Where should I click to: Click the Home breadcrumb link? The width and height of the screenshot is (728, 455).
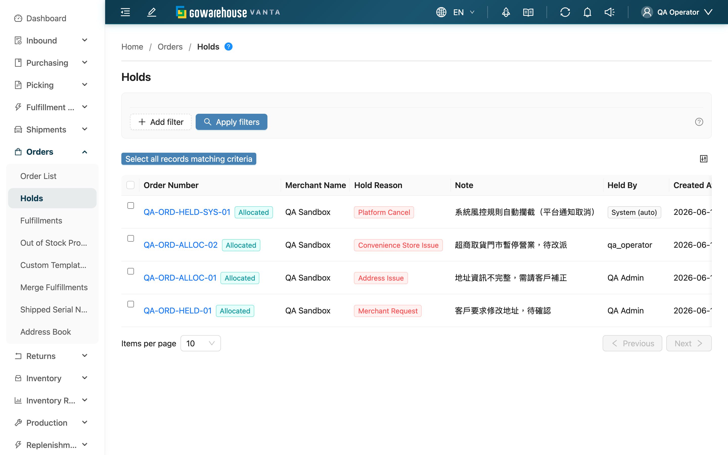(132, 47)
